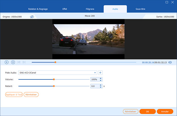The height and width of the screenshot is (116, 177).
Task: Click the Origine: 1920x1080 label
Action: click(12, 17)
